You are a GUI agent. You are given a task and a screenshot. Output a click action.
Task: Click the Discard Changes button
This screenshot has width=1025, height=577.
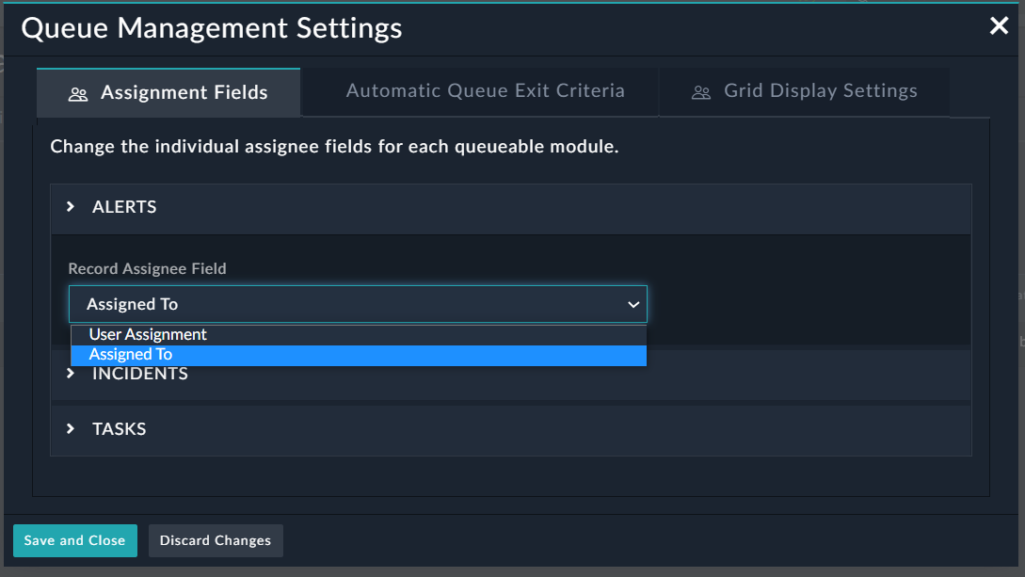point(216,540)
